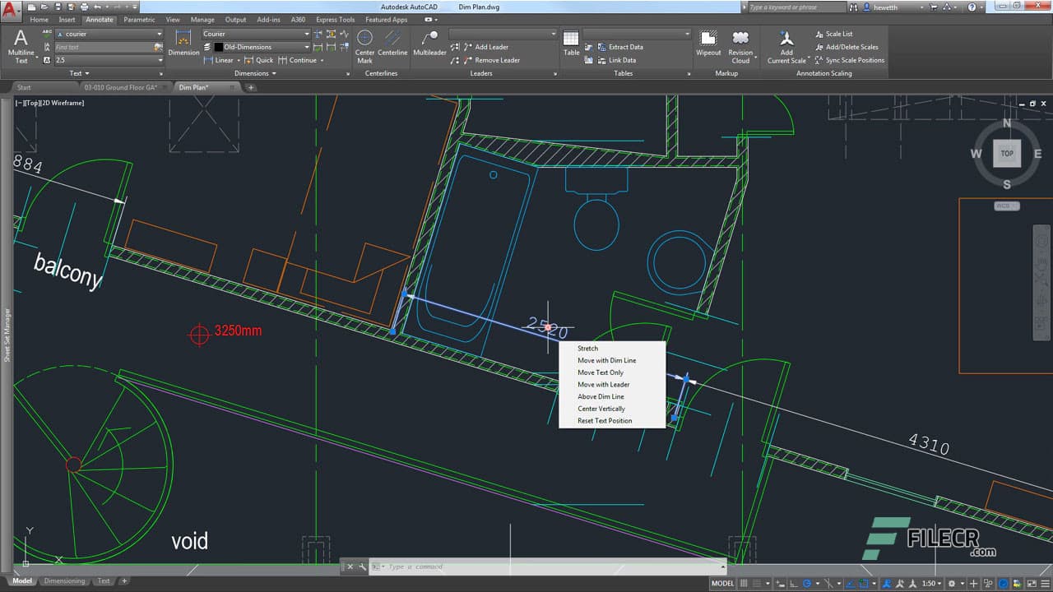Open the Extract Data tool
This screenshot has width=1053, height=592.
[x=624, y=47]
